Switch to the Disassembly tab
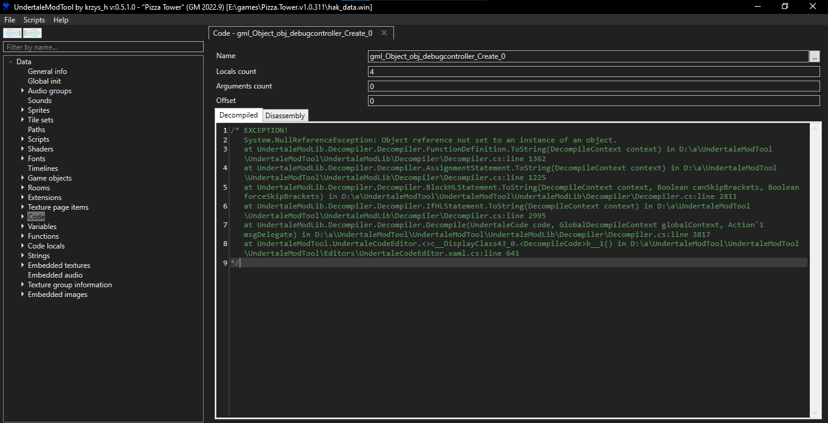The width and height of the screenshot is (828, 423). click(x=285, y=115)
